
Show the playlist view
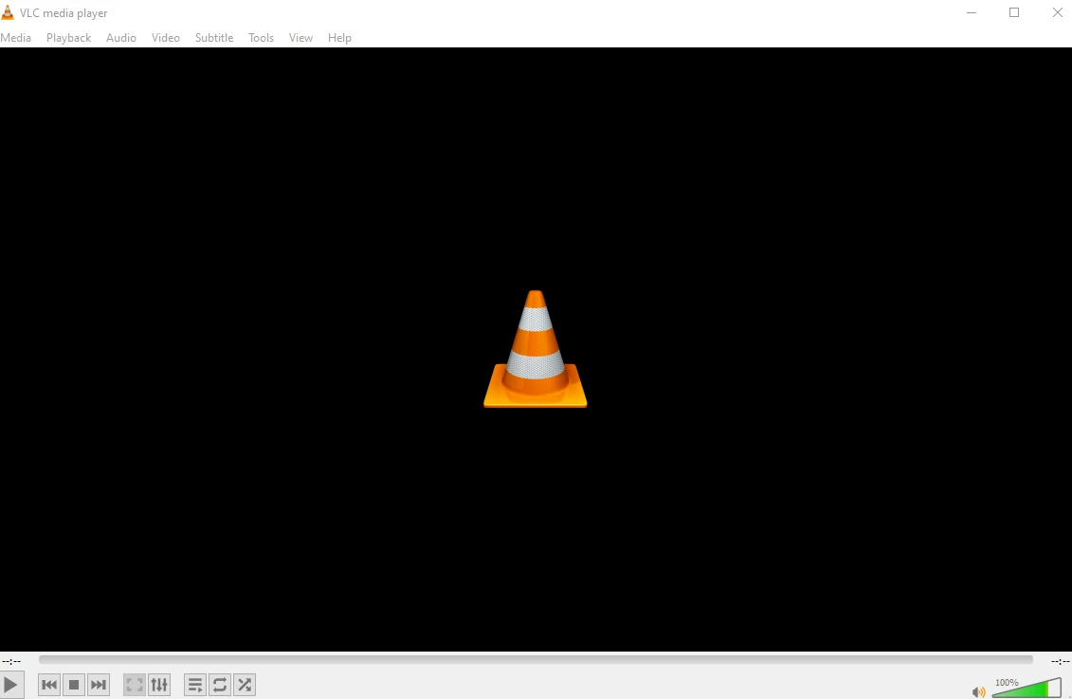(194, 684)
